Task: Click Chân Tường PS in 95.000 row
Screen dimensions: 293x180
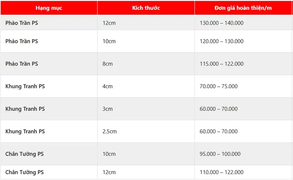Action: pyautogui.click(x=25, y=154)
